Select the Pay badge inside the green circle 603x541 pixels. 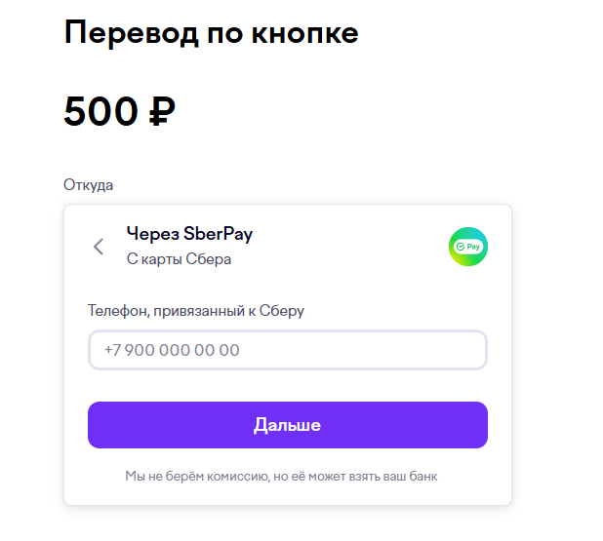pyautogui.click(x=468, y=247)
